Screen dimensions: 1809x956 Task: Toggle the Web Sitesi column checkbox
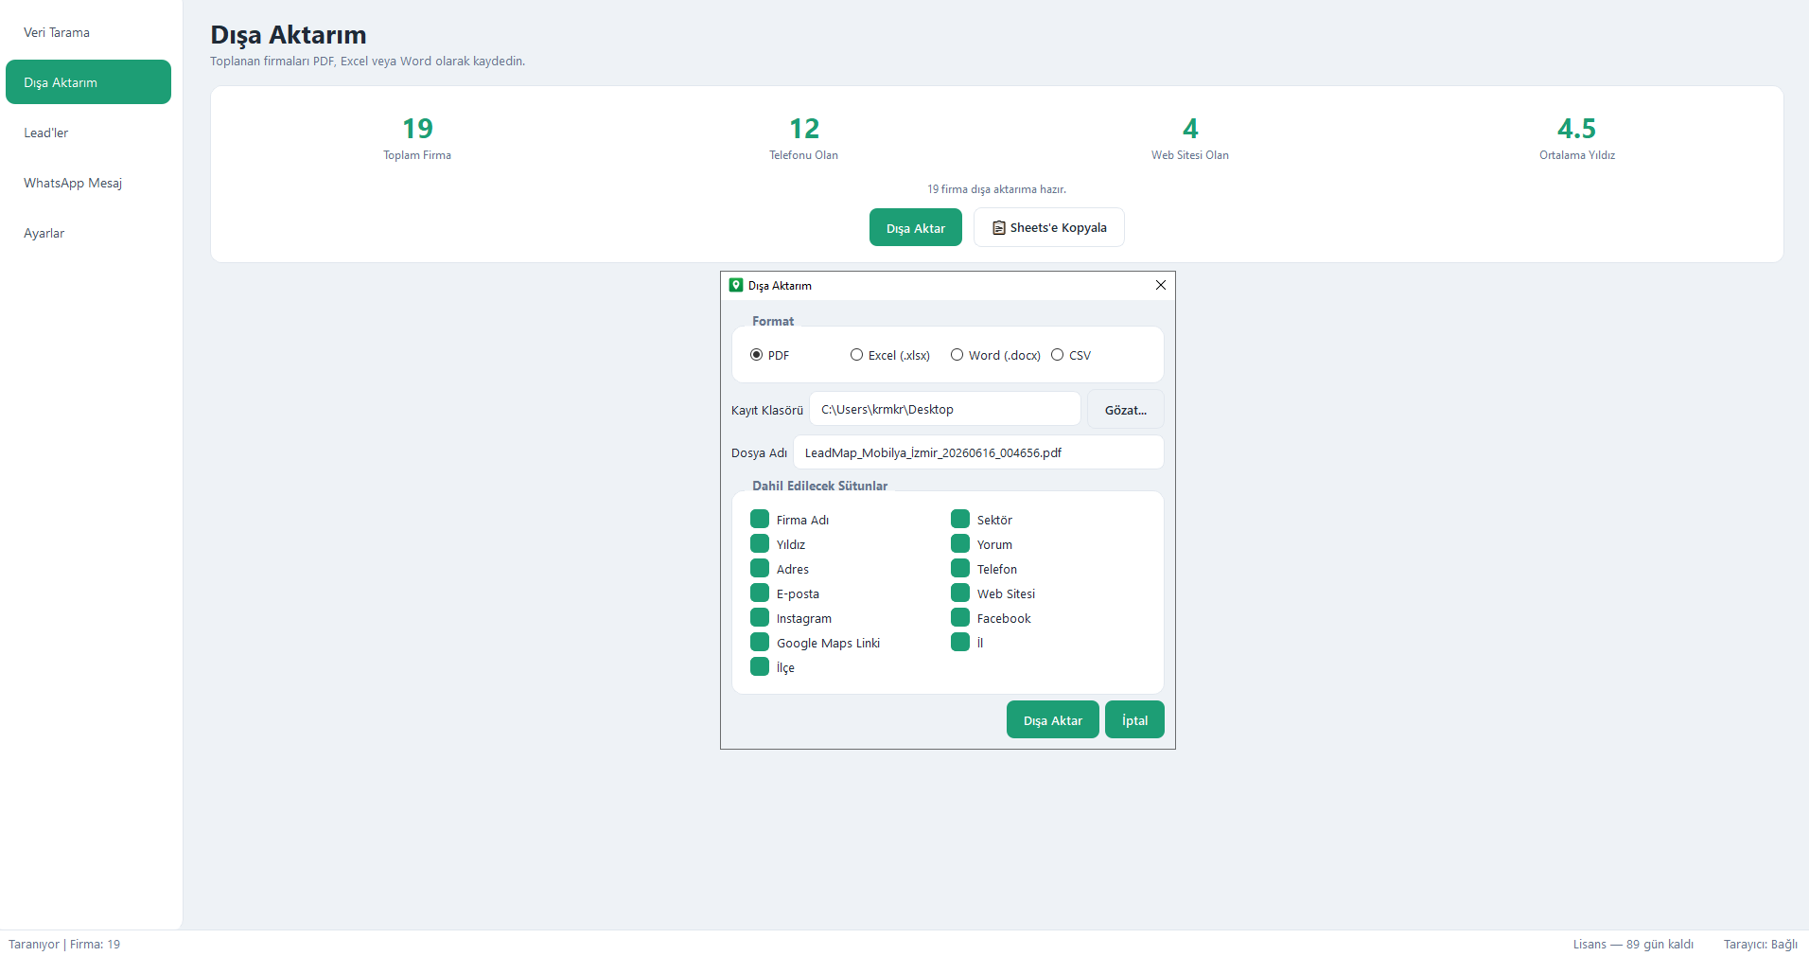[960, 593]
